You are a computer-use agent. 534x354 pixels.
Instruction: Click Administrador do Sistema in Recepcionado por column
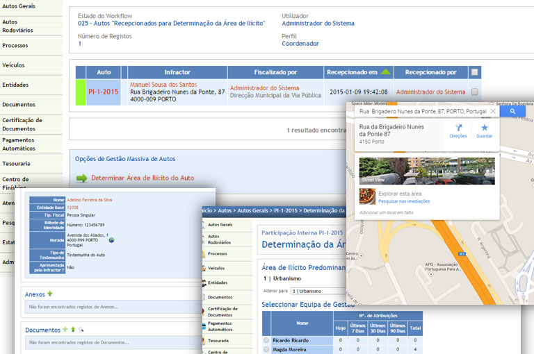tap(430, 92)
